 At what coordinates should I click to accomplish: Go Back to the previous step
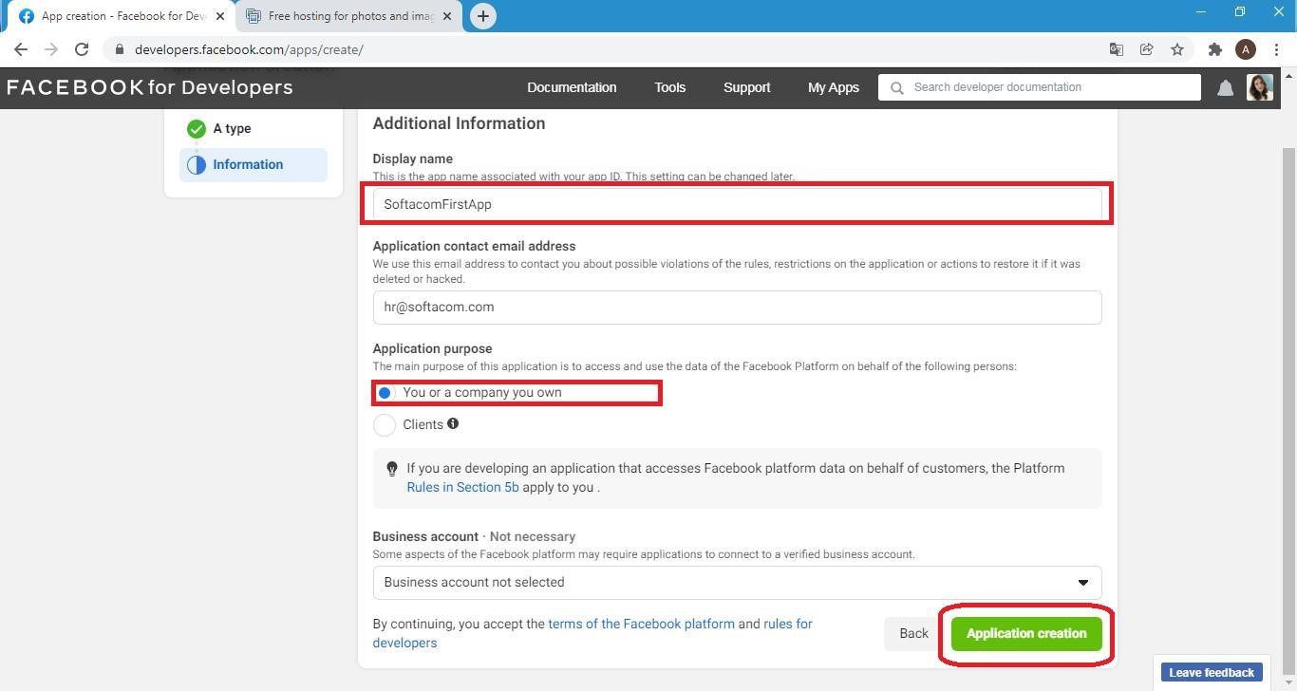[x=913, y=633]
